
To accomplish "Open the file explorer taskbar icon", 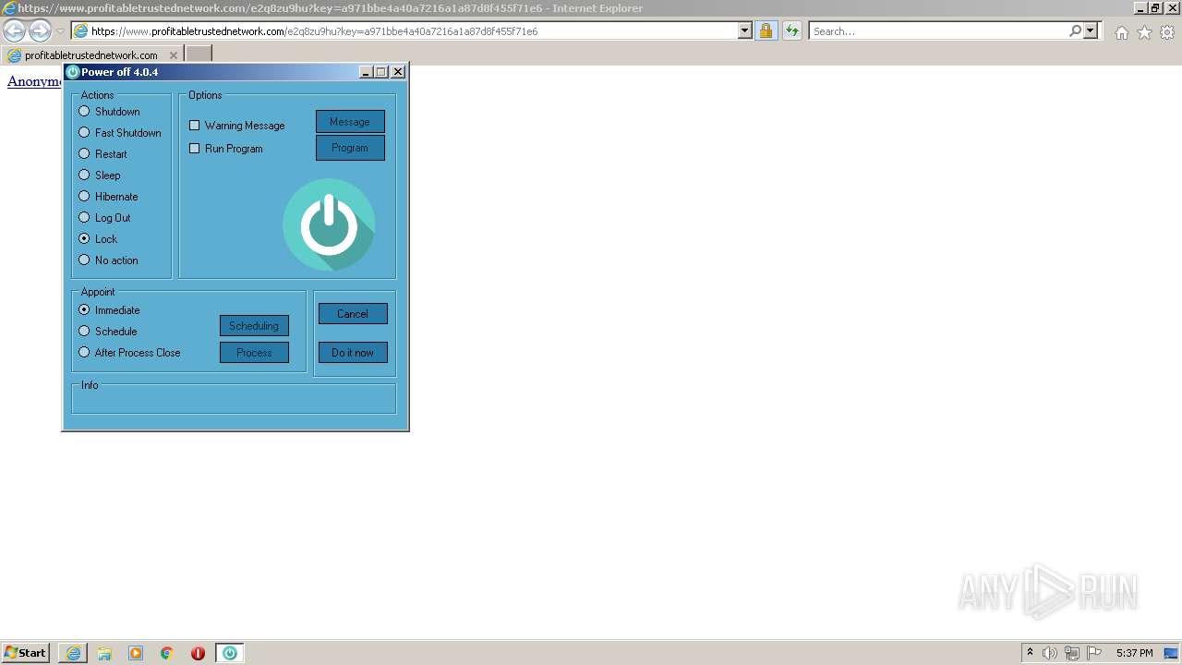I will 104,653.
